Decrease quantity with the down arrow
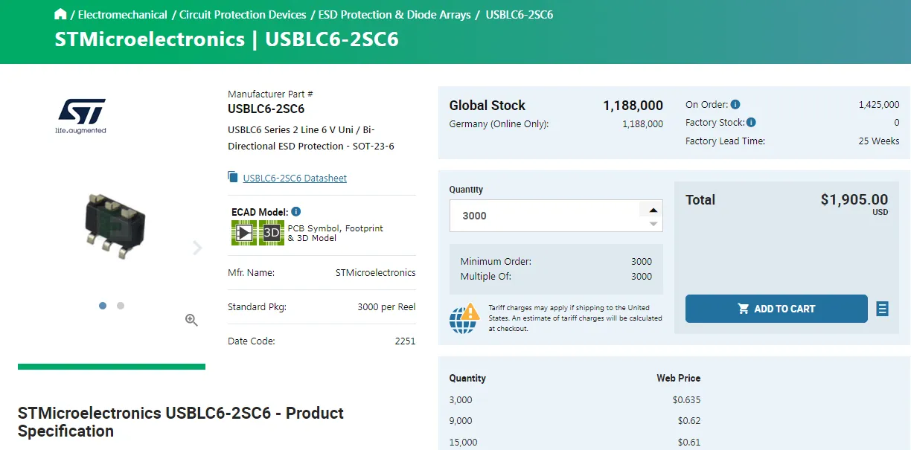 tap(653, 224)
